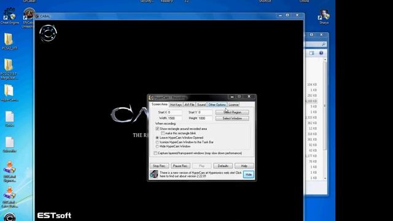393x221 pixels.
Task: Select the 43 KB file size entry
Action: tap(313, 150)
